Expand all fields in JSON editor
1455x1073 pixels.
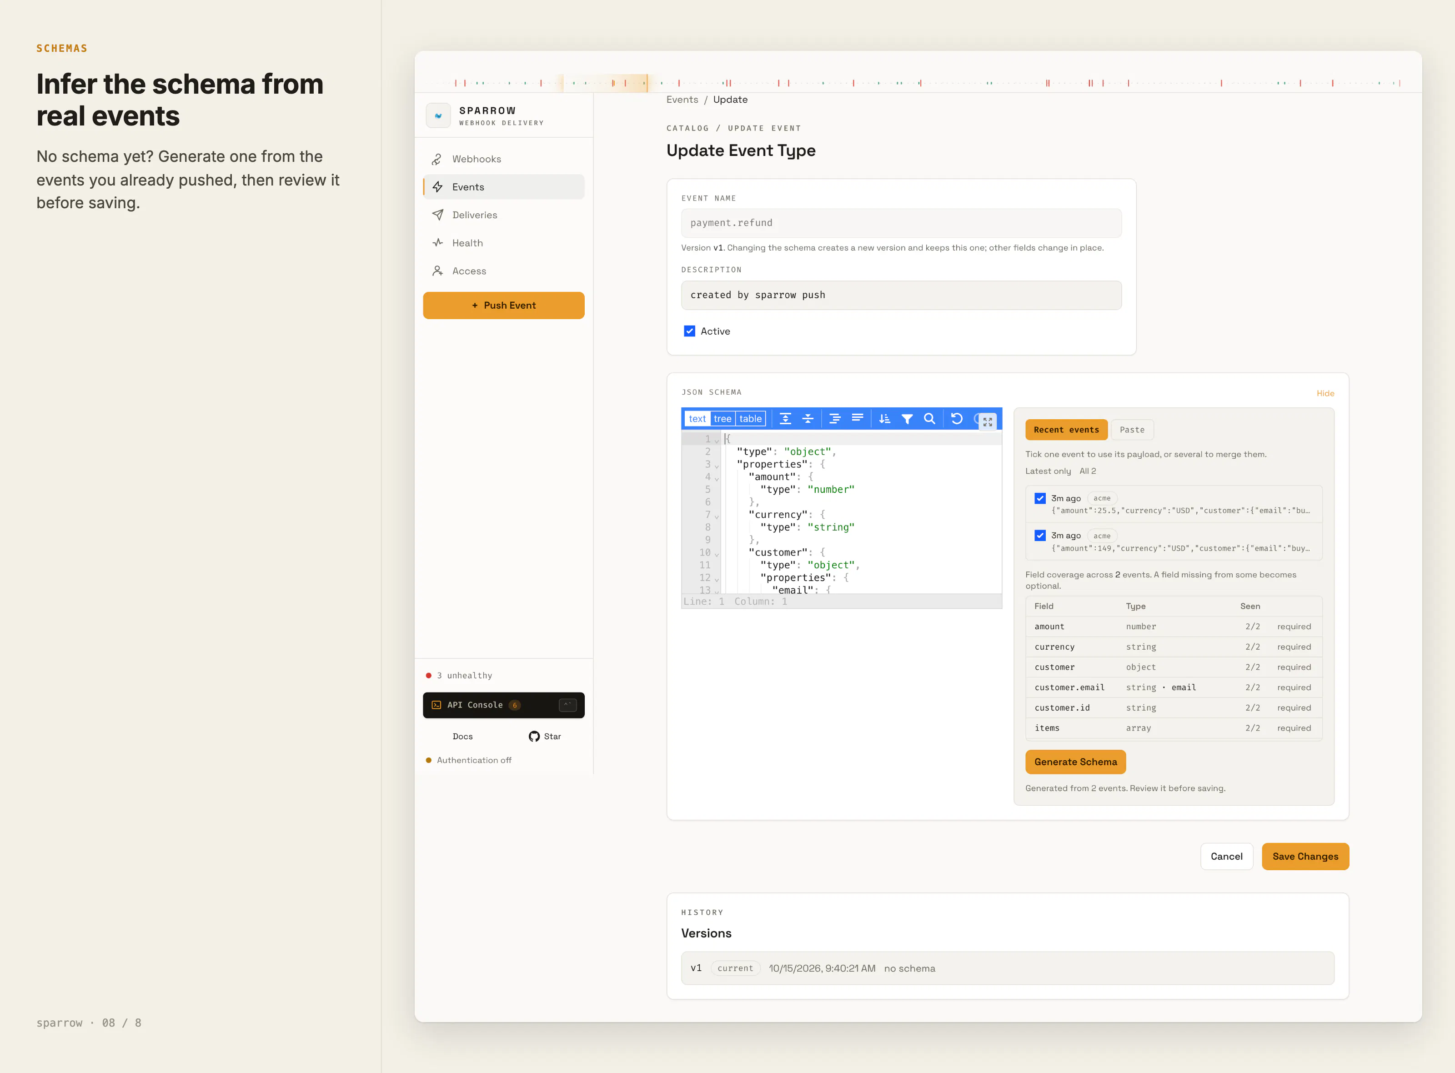(785, 419)
